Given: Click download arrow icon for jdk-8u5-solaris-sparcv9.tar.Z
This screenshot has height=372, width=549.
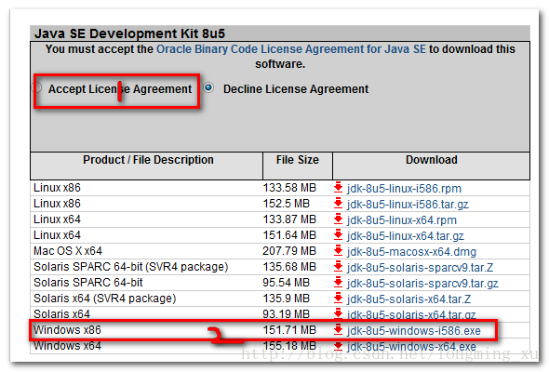Looking at the screenshot, I should pos(338,267).
